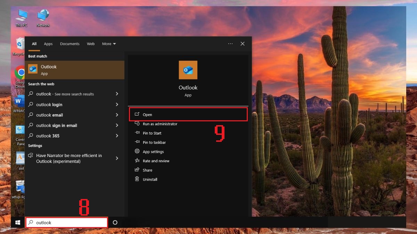This screenshot has width=417, height=234.
Task: Click the pin icon beside Pin to Start
Action: pyautogui.click(x=137, y=133)
